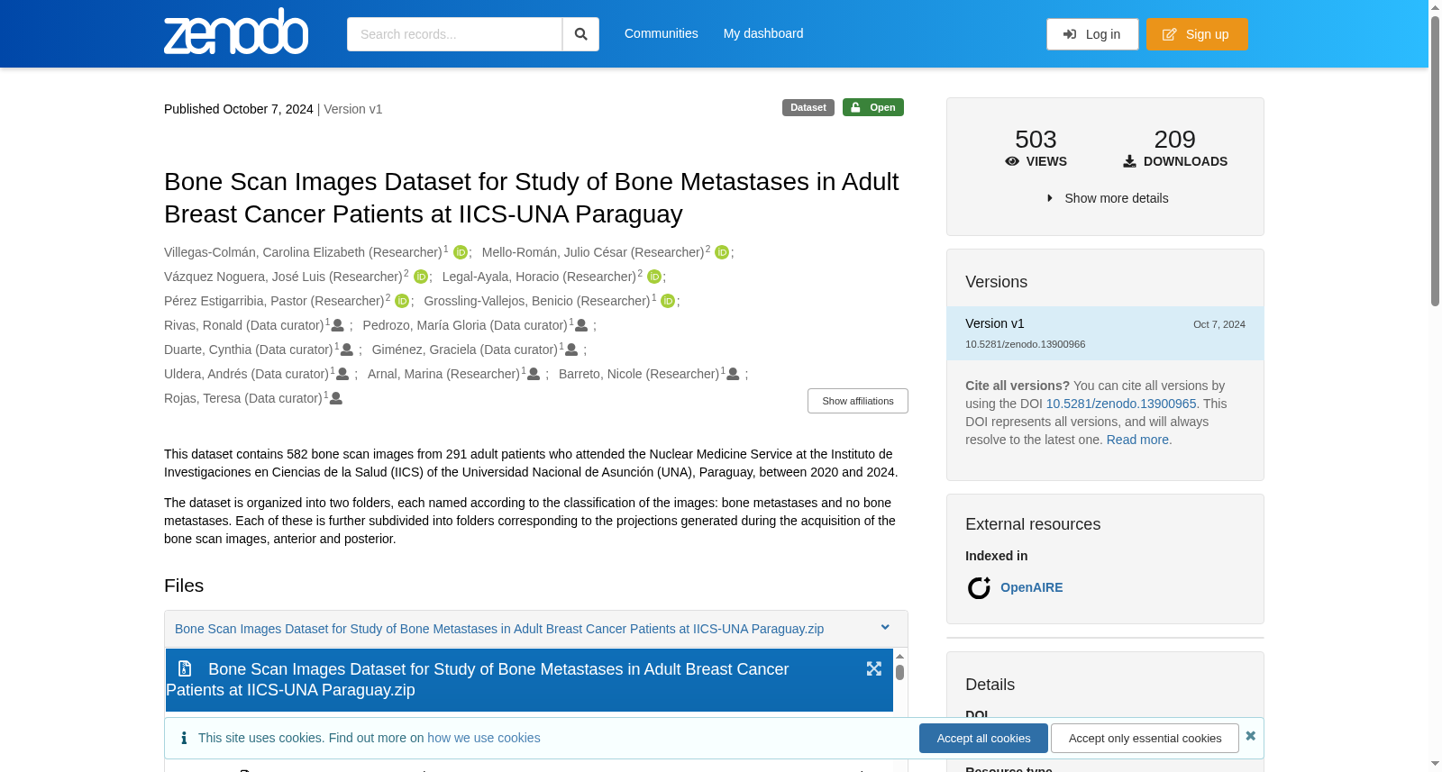Open ORCID icon for Villegas-Colmán, Carolina Elizabeth
Image resolution: width=1442 pixels, height=772 pixels.
coord(461,252)
